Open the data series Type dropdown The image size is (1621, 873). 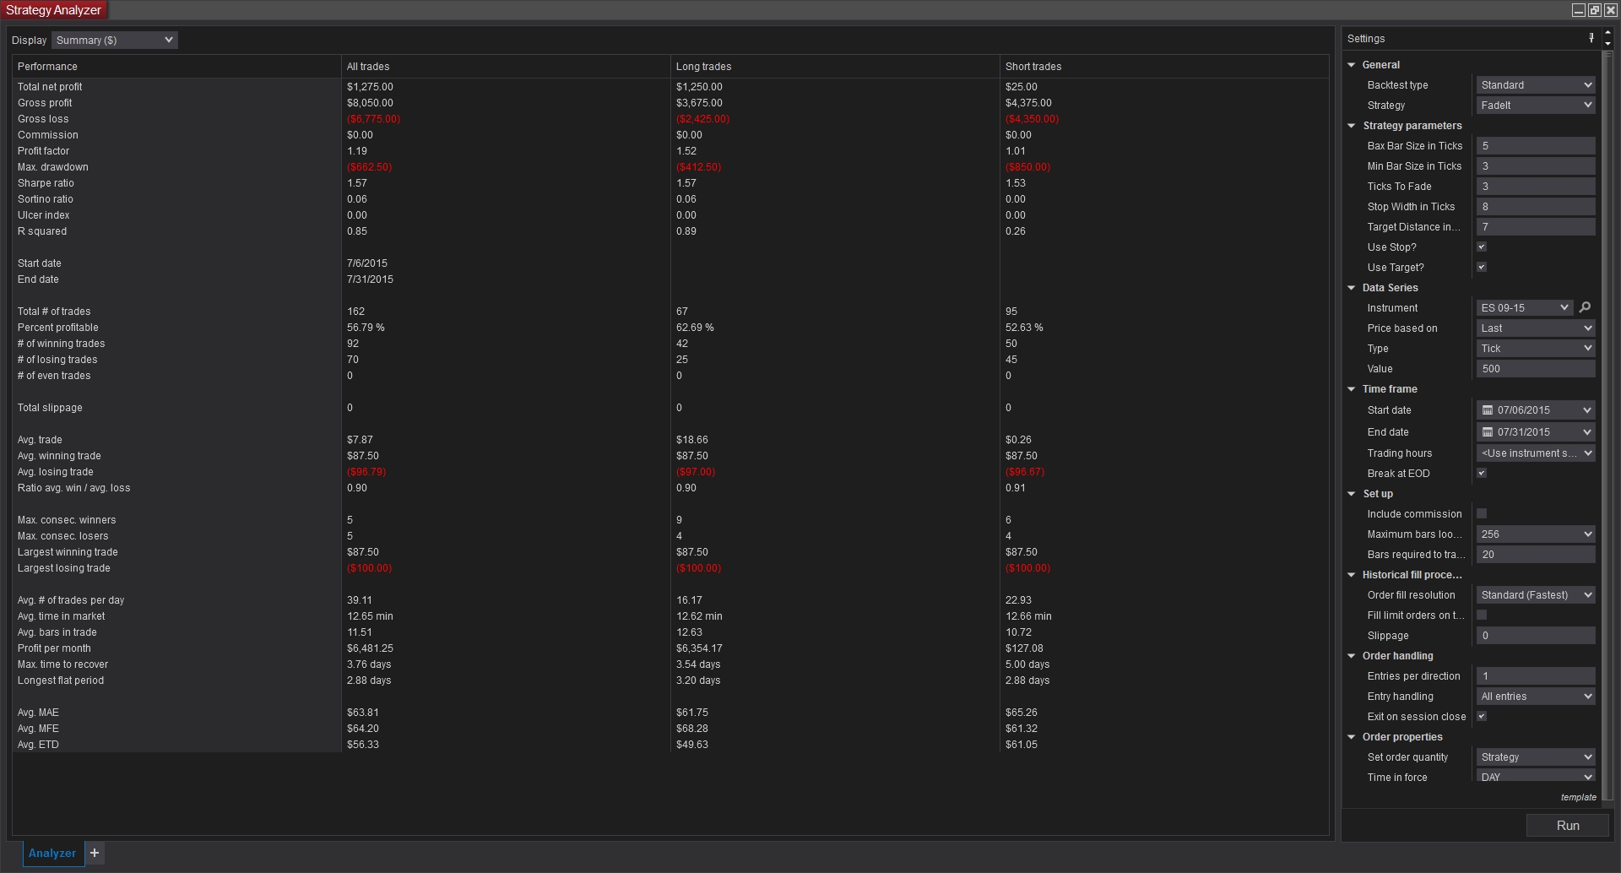pos(1536,349)
